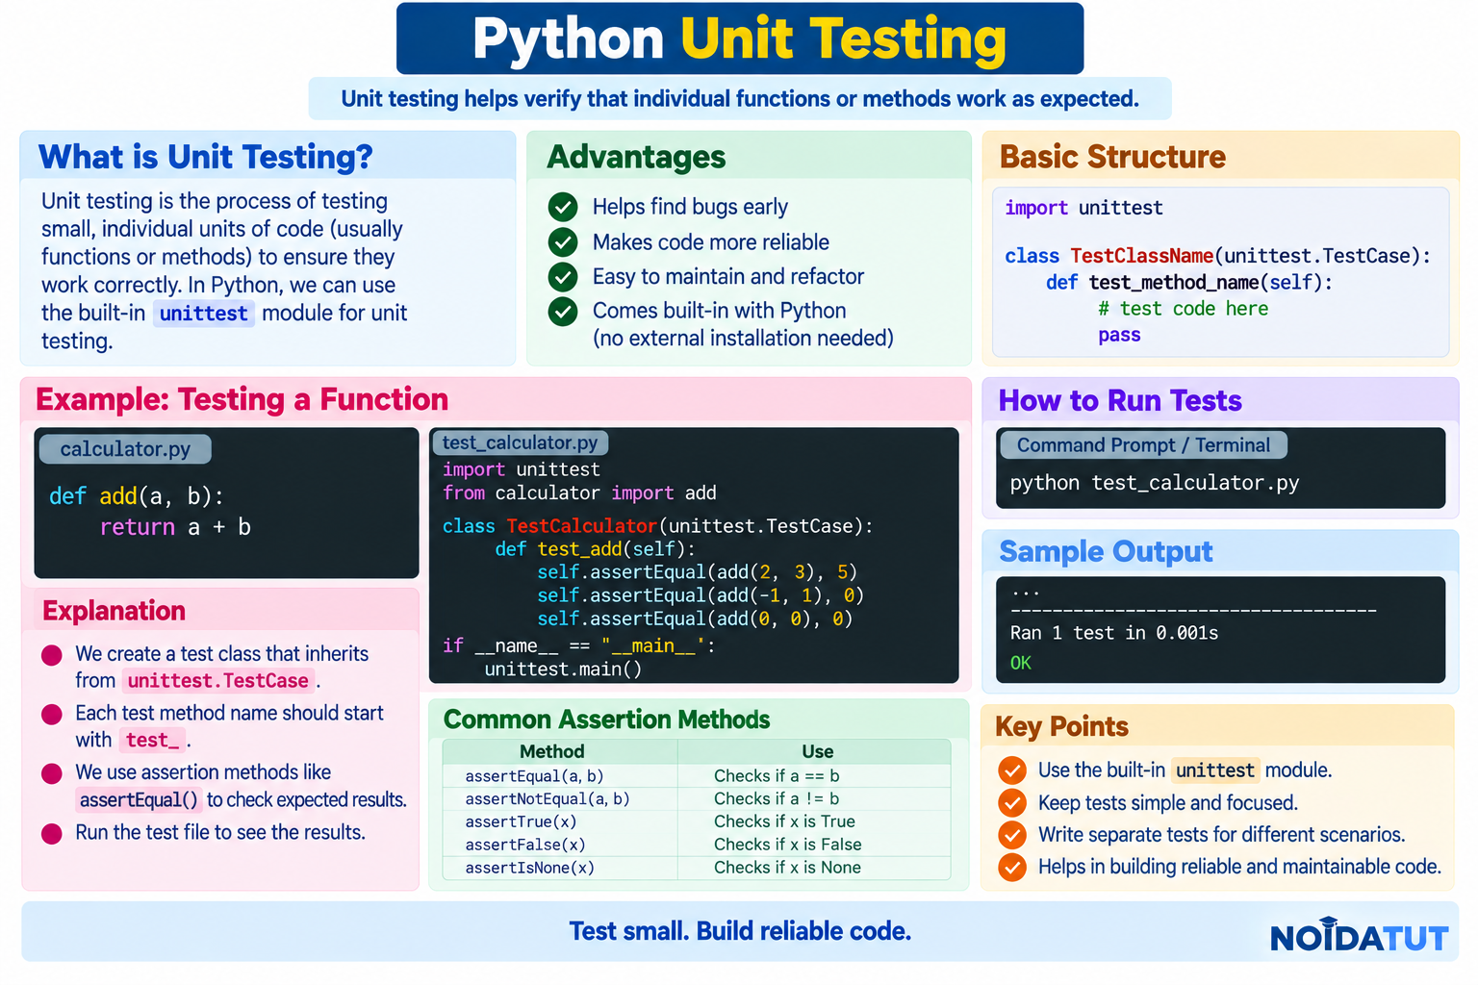This screenshot has width=1478, height=985.
Task: Click the 'Key Points' heading
Action: pyautogui.click(x=1061, y=726)
